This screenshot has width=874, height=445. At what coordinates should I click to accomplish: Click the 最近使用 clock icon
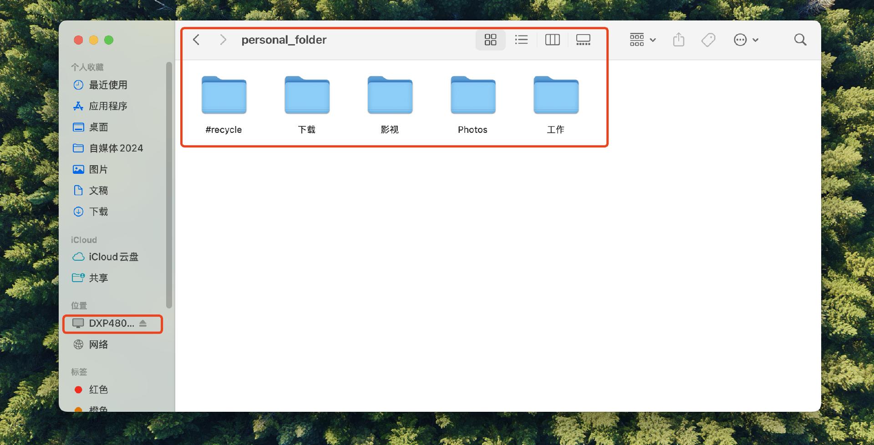tap(78, 85)
